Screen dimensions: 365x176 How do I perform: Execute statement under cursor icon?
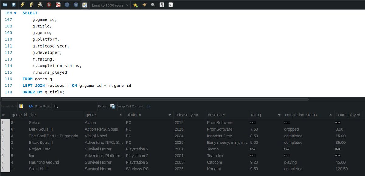pyautogui.click(x=32, y=5)
